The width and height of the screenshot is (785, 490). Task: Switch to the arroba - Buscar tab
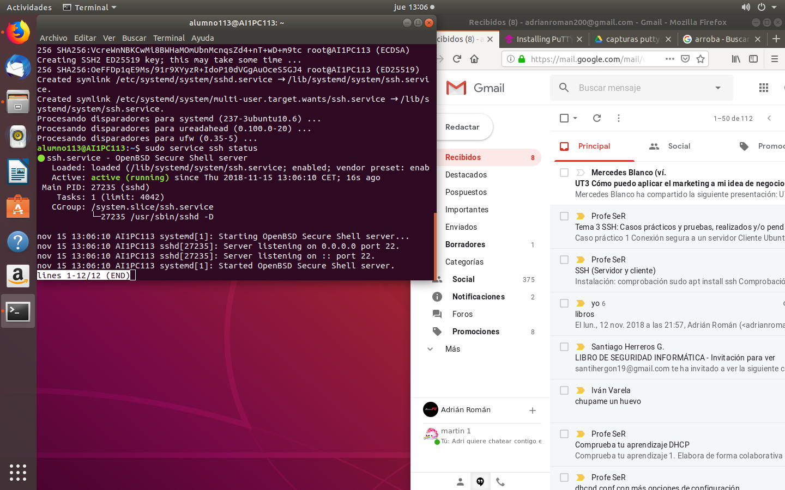(x=722, y=39)
